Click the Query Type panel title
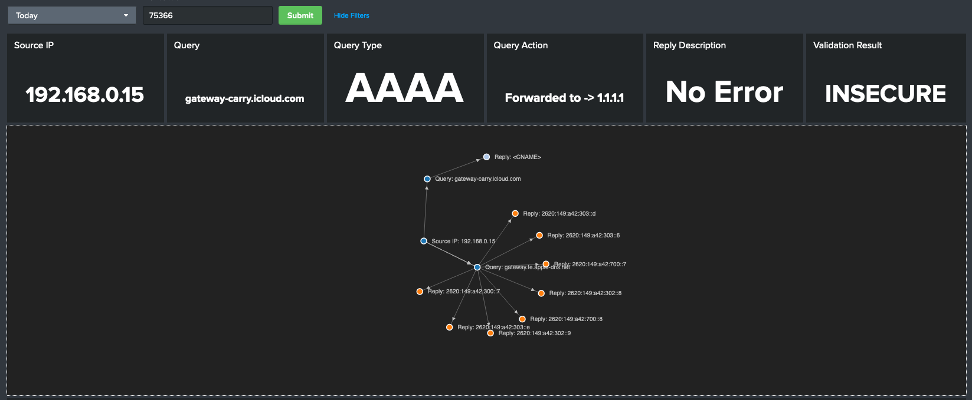The width and height of the screenshot is (972, 400). (358, 45)
